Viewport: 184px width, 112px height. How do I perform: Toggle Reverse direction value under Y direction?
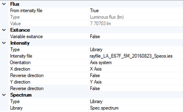coord(95,88)
